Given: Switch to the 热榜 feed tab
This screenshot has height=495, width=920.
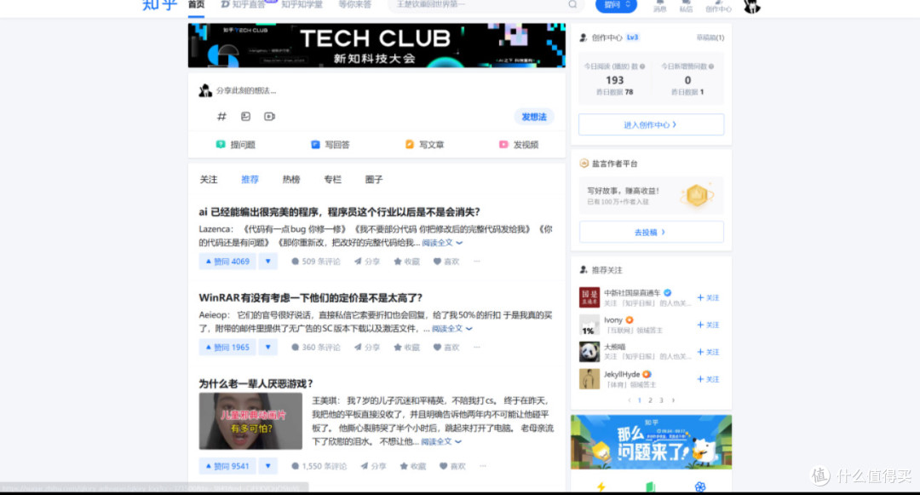Looking at the screenshot, I should coord(291,180).
